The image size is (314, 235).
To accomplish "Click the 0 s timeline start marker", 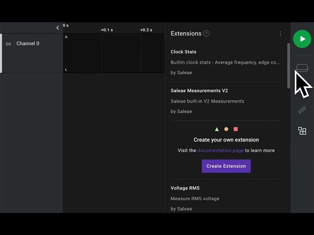I will click(x=66, y=25).
